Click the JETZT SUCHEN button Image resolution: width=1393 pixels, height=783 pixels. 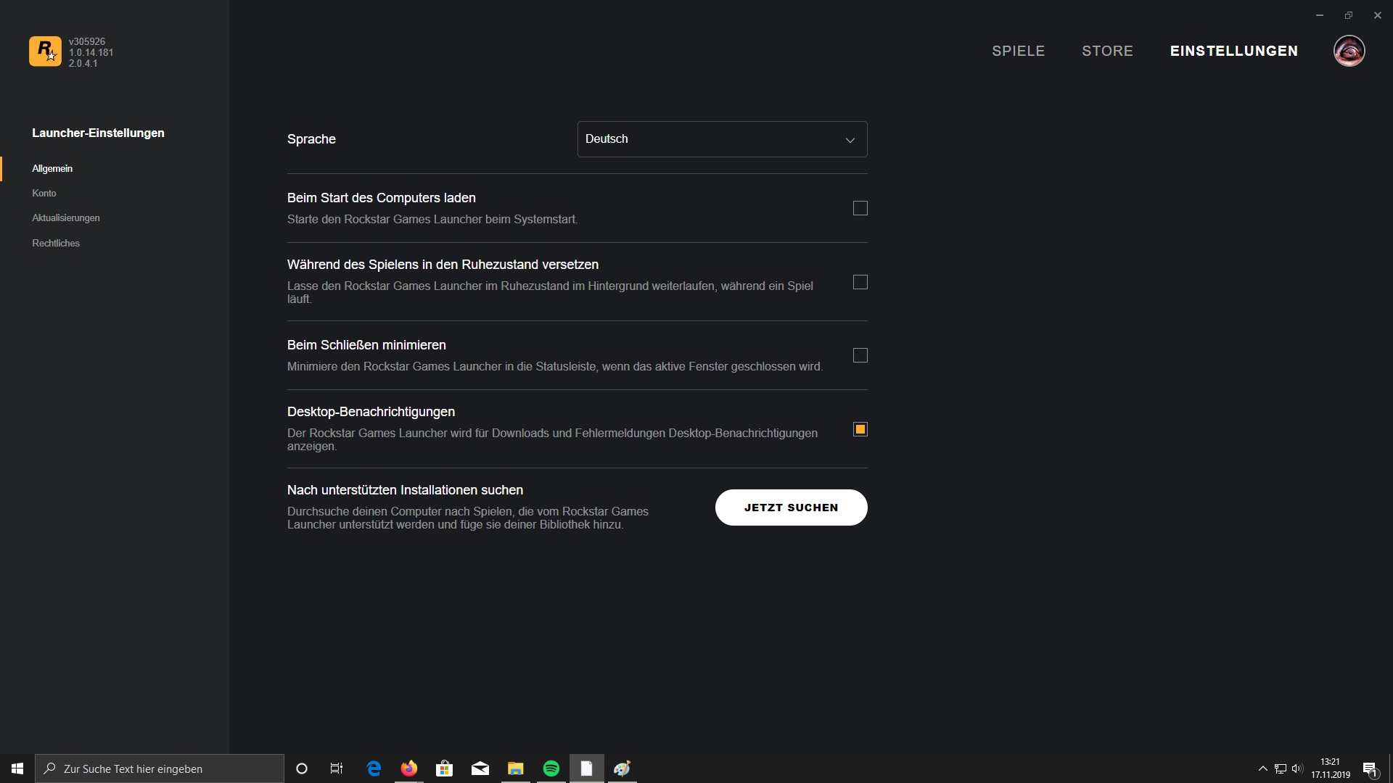click(x=791, y=507)
